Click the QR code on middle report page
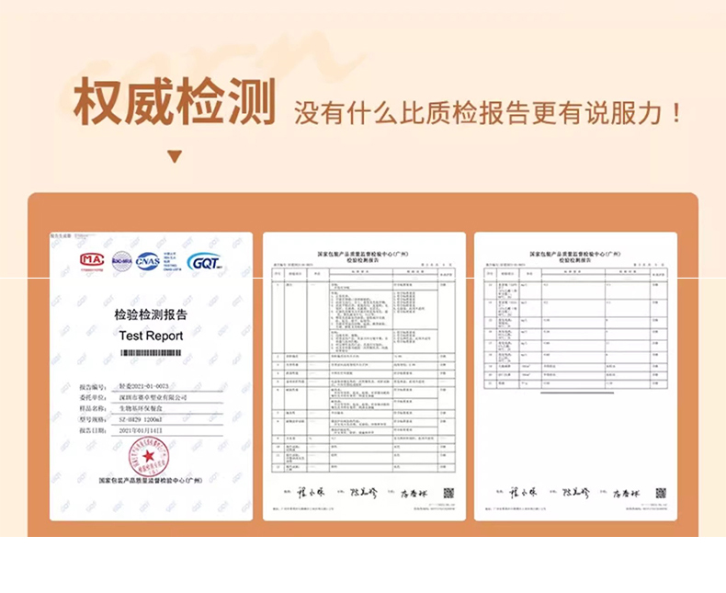This screenshot has width=726, height=593. pos(448,493)
